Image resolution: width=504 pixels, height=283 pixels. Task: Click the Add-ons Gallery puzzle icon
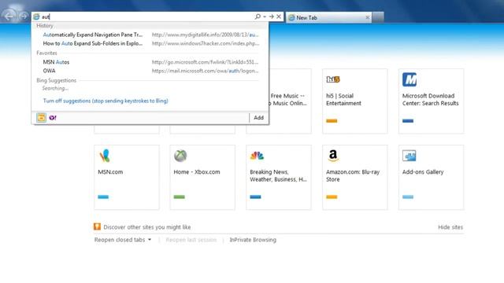pyautogui.click(x=409, y=156)
